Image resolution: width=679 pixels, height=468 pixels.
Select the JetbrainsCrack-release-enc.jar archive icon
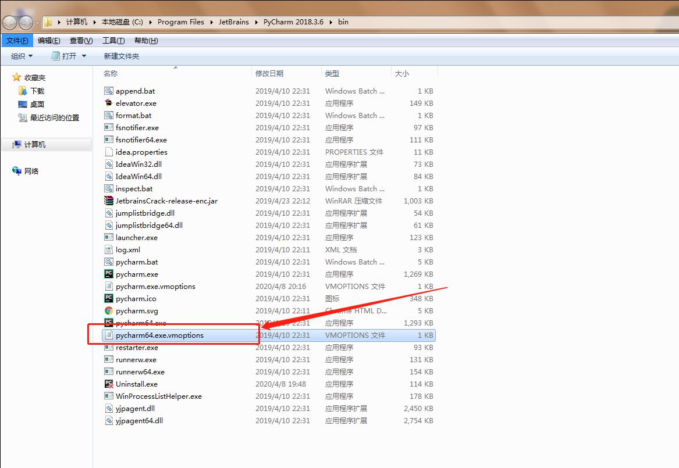(x=108, y=201)
